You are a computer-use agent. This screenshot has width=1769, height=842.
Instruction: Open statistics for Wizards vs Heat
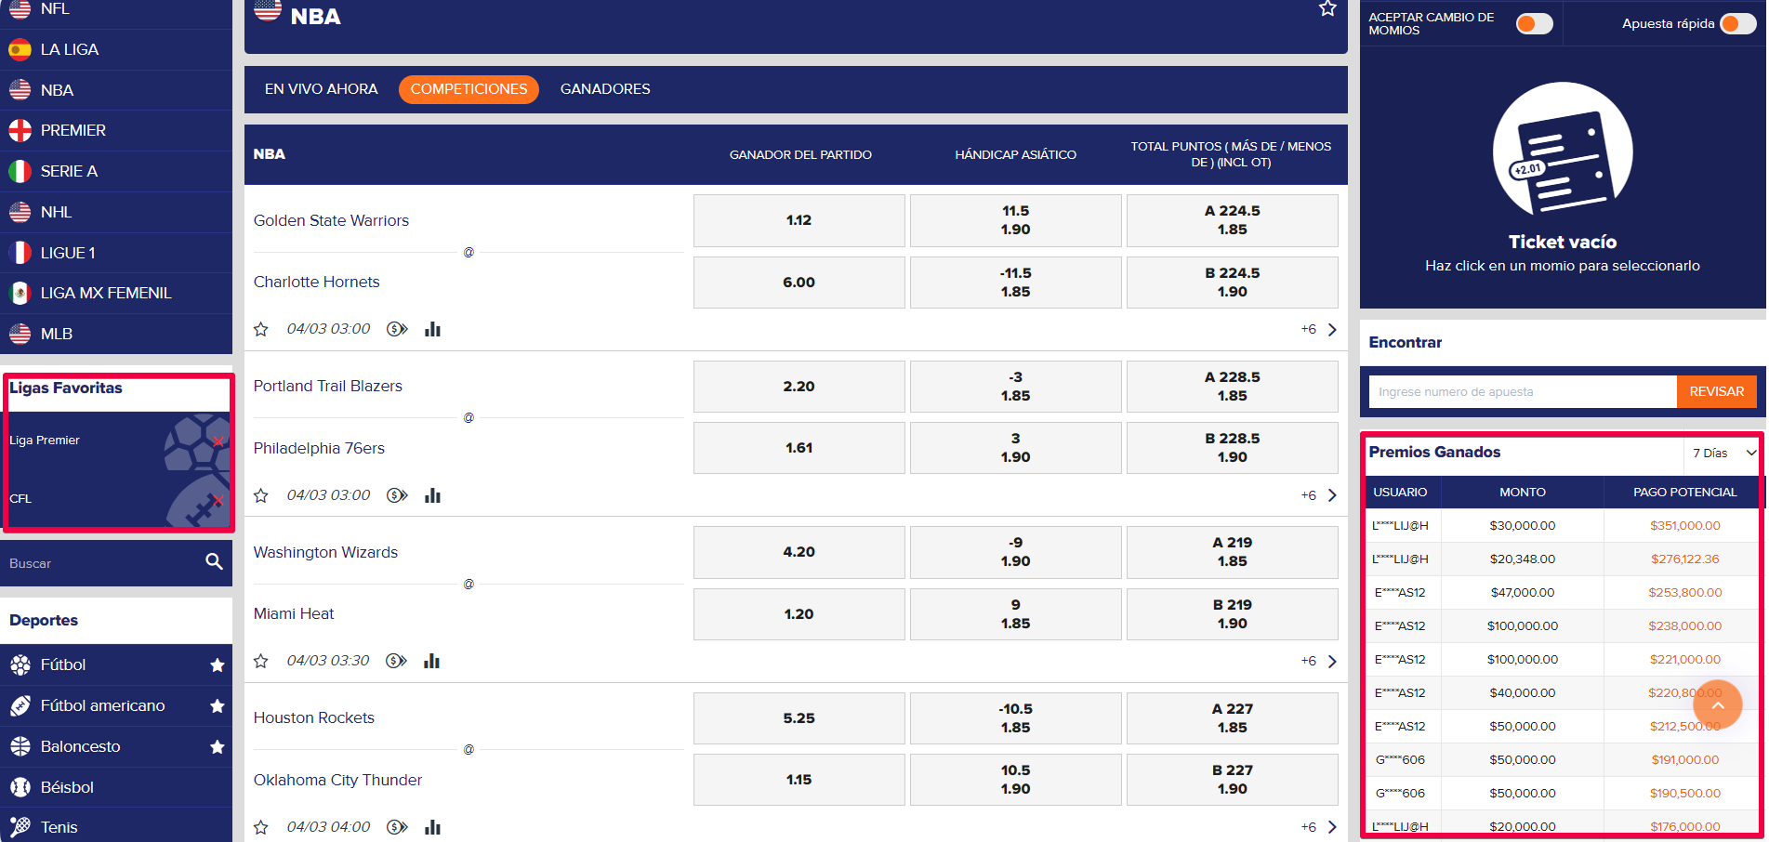point(432,661)
